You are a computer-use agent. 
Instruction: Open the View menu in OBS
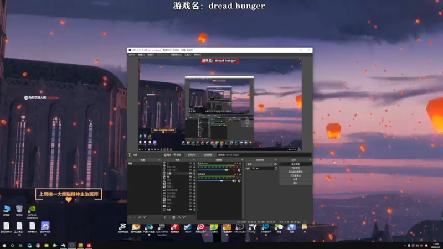pyautogui.click(x=151, y=55)
